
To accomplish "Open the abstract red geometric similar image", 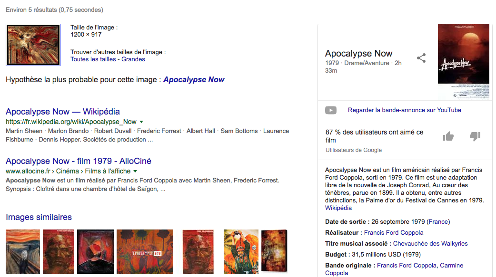I will [95, 252].
